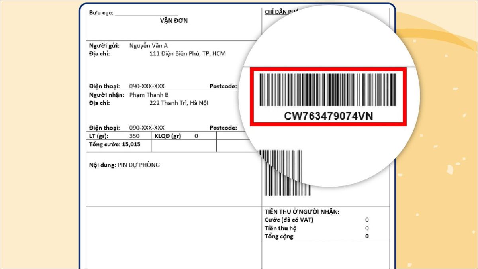
Task: Select the Tổng cộng label
Action: [279, 236]
